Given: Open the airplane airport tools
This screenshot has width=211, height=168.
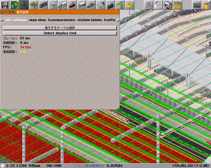Looking at the screenshot, I should 101,5.
